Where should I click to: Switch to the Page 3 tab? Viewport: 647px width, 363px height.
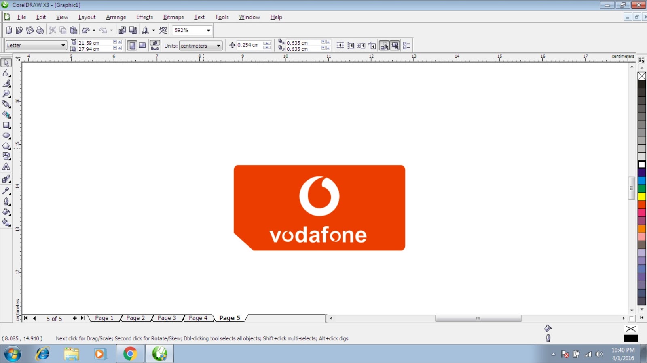coord(167,318)
